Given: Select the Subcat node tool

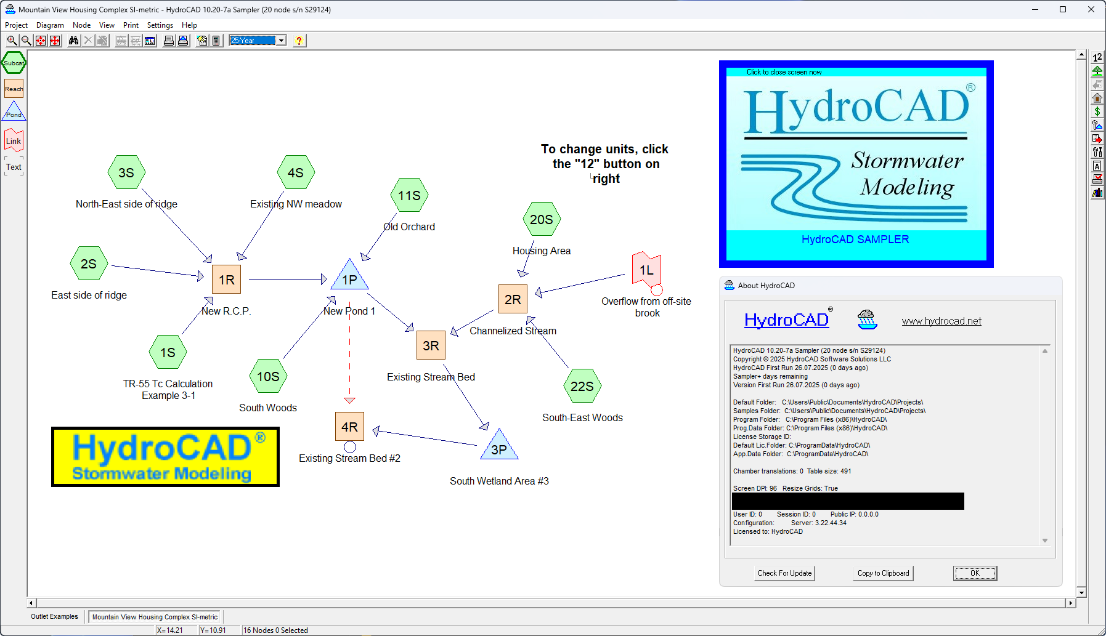Looking at the screenshot, I should coord(14,62).
